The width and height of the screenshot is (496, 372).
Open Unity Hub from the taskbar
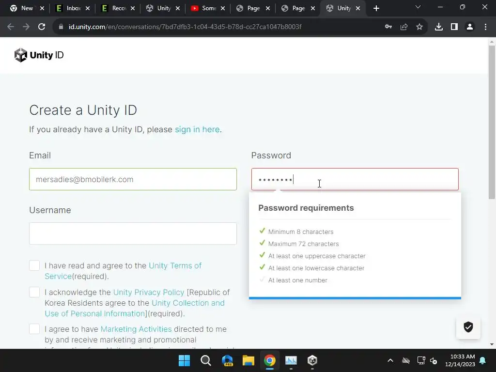312,360
